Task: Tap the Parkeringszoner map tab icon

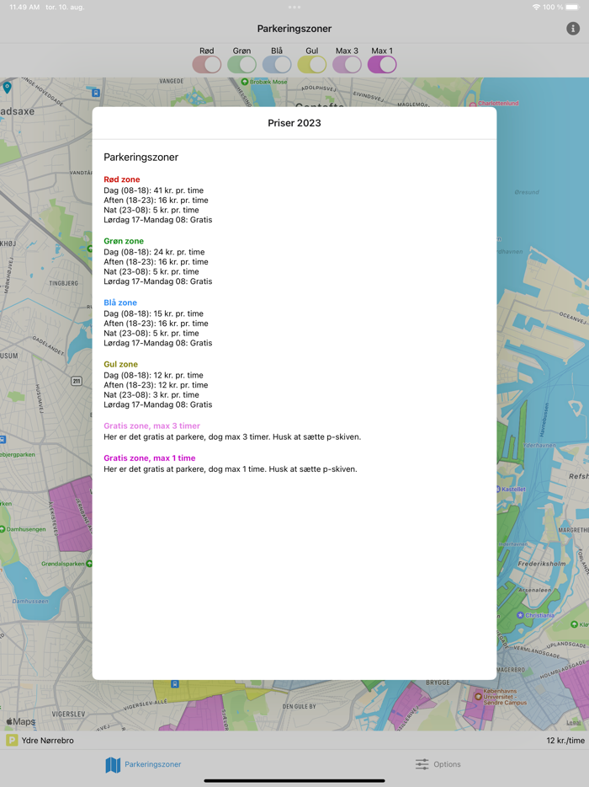Action: pos(113,765)
